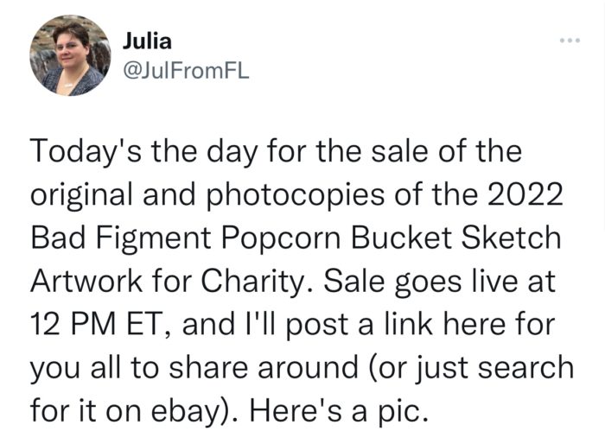
Task: Click the tweet line starting "Today's the day"
Action: 276,152
